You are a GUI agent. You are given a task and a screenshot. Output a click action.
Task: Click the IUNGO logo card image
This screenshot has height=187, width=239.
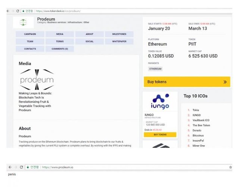point(160,102)
